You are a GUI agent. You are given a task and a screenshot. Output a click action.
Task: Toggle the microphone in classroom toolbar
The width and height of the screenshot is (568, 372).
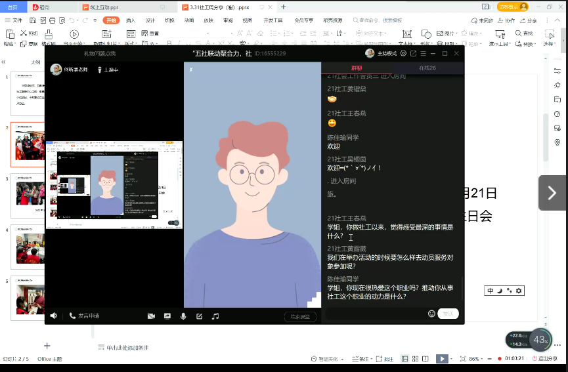pyautogui.click(x=183, y=316)
